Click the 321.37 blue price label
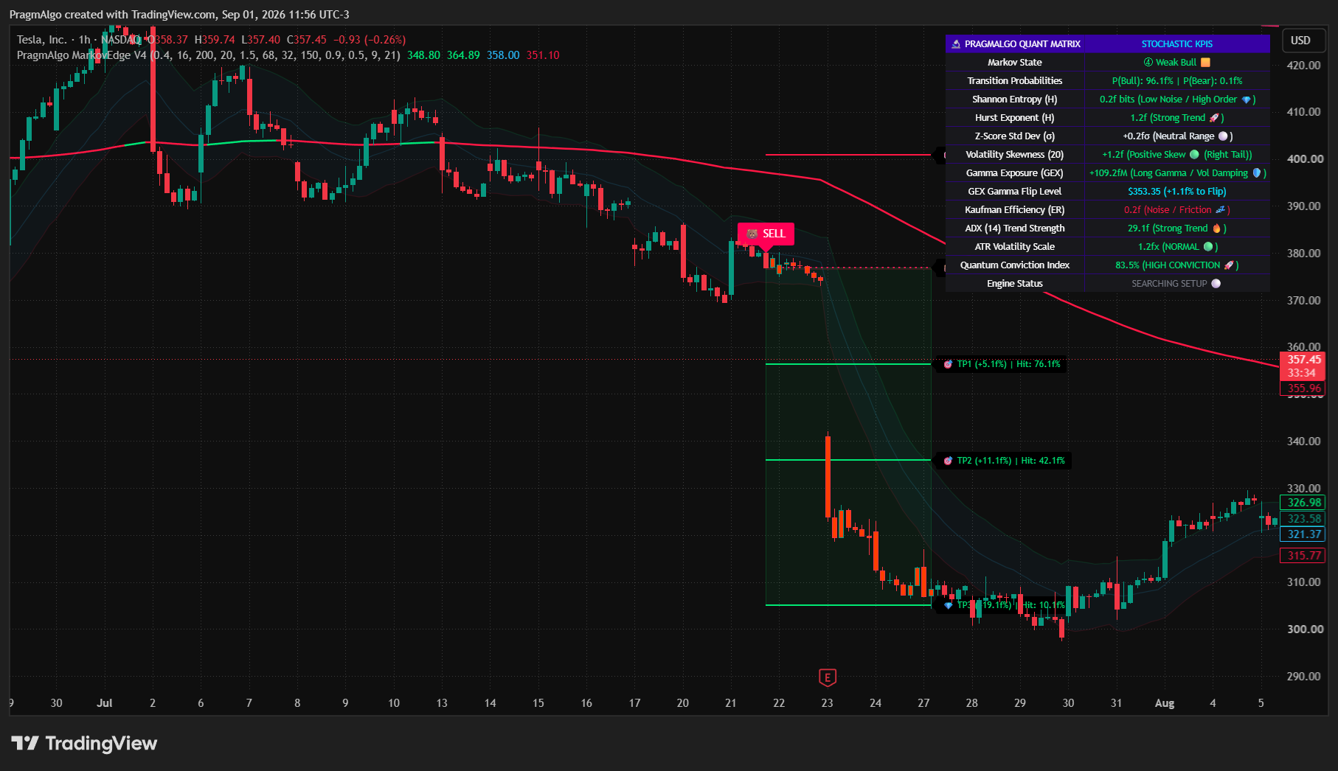1338x771 pixels. (x=1304, y=534)
